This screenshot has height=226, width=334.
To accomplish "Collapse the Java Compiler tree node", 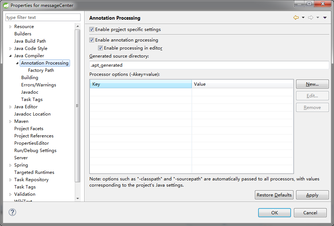I will click(10, 56).
